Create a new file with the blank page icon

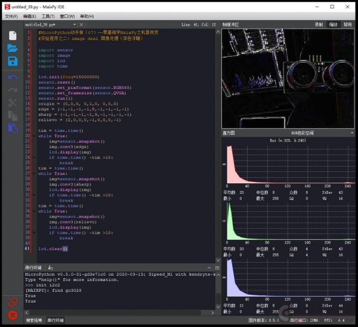click(x=13, y=36)
